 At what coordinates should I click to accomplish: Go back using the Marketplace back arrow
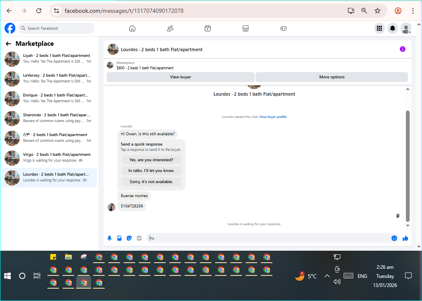9,44
